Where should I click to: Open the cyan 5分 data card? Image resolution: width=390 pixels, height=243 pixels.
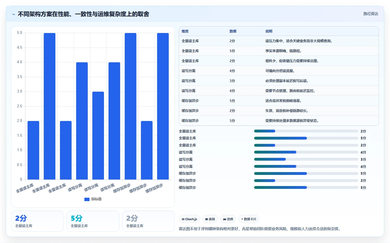point(93,221)
